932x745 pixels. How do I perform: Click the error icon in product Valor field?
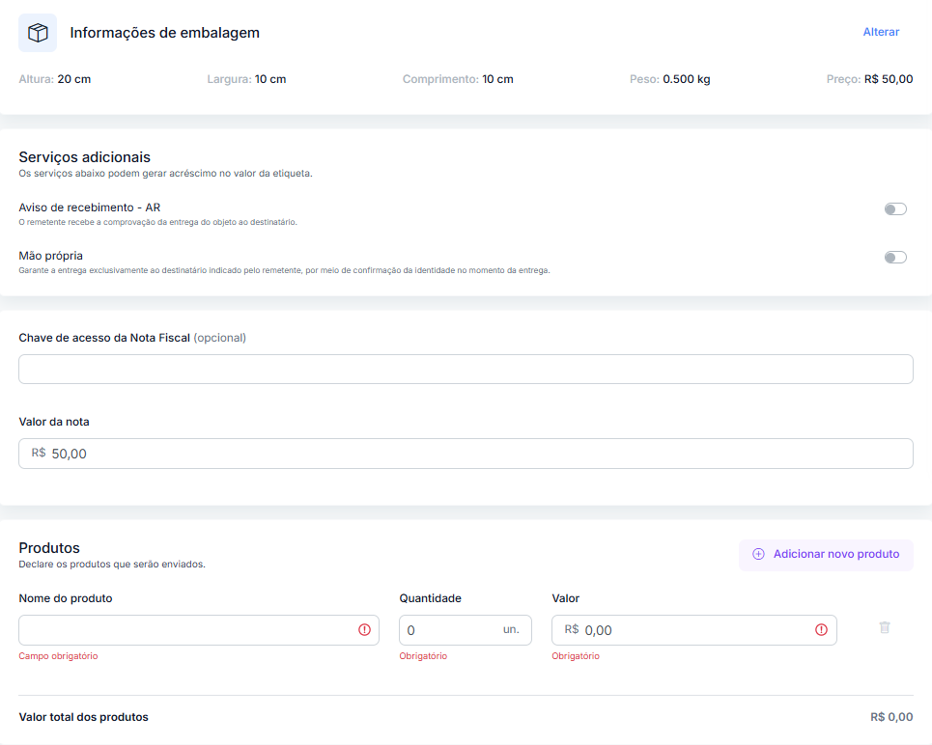pos(821,630)
